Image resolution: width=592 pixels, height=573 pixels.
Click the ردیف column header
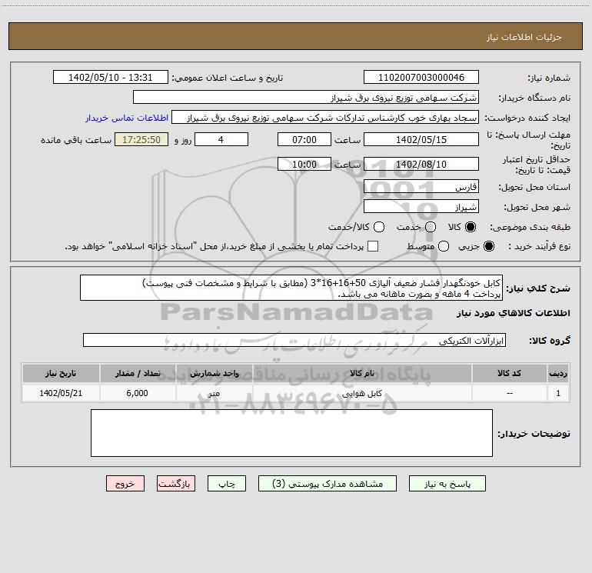558,373
